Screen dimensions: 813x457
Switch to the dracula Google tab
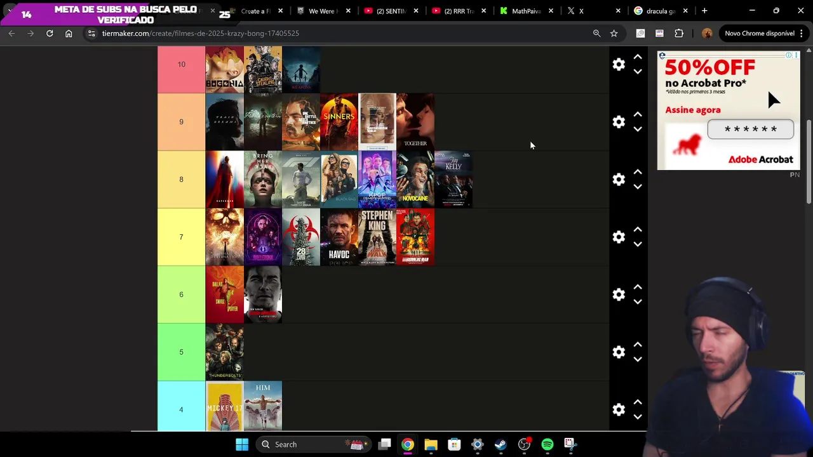661,11
